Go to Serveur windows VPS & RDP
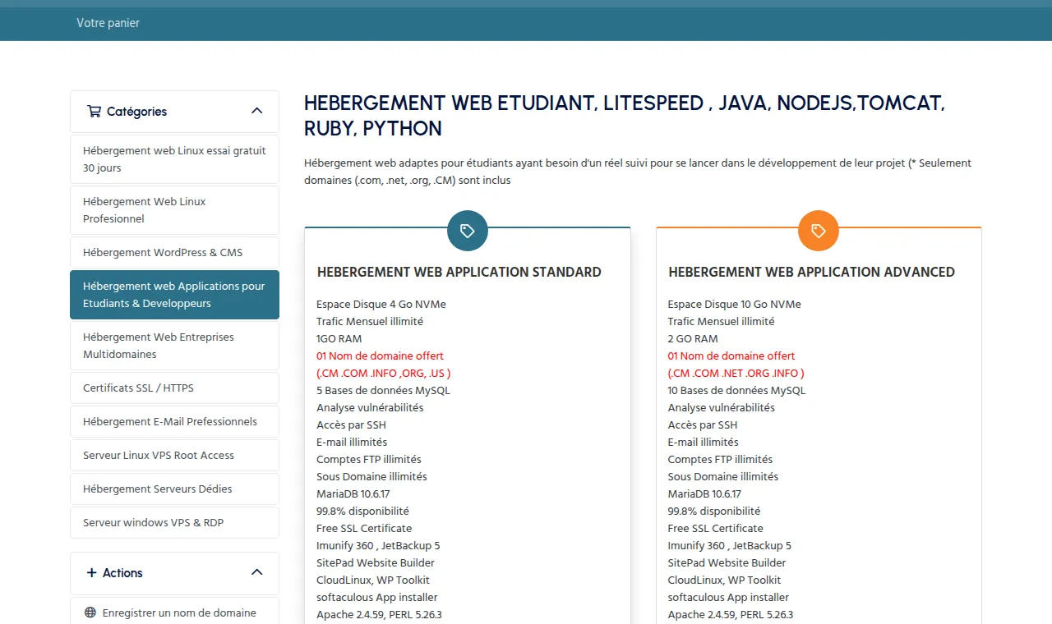The height and width of the screenshot is (624, 1052). 174,523
